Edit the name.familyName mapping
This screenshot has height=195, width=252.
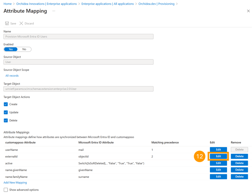218,177
